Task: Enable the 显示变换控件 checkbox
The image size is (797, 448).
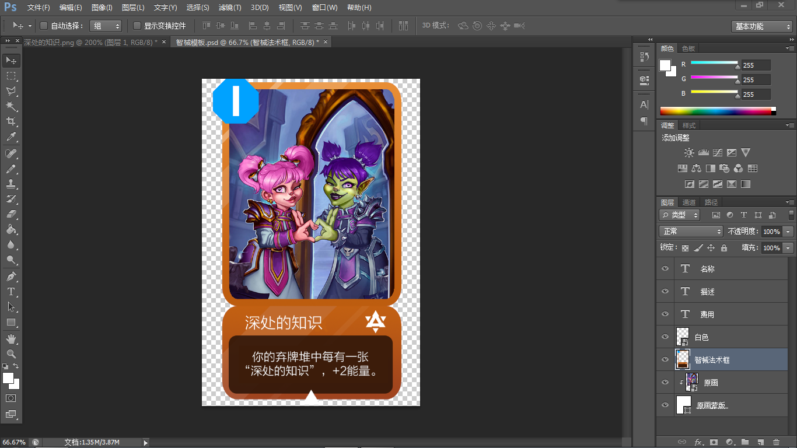Action: [x=137, y=26]
